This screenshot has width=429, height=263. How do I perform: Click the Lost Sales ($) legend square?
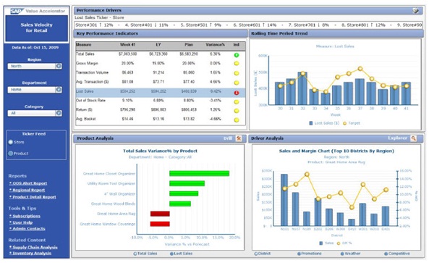(311, 123)
